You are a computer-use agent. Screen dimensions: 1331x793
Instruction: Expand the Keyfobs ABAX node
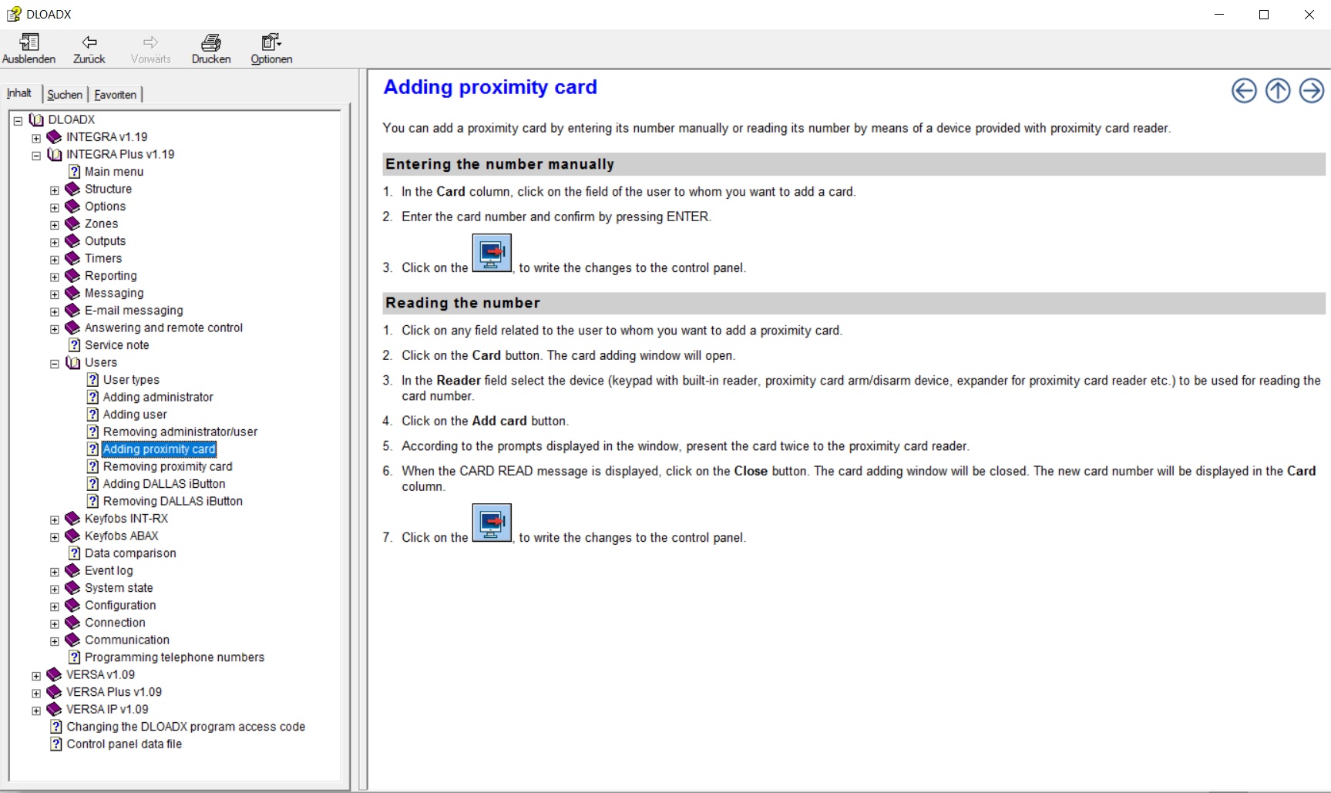(x=55, y=537)
